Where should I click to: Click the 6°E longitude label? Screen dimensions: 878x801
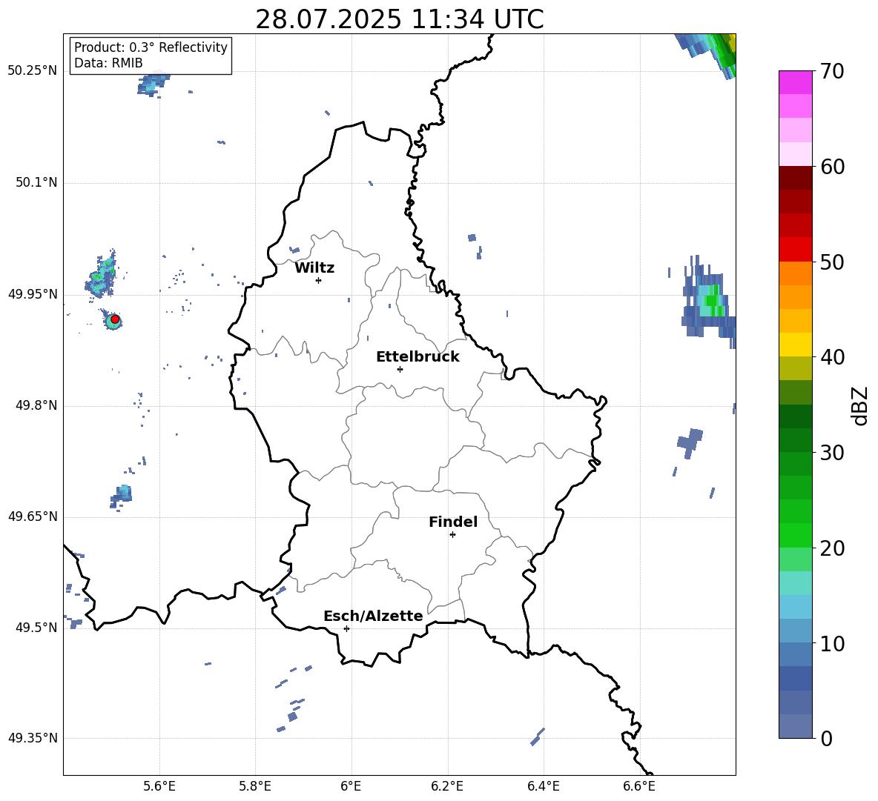351,786
